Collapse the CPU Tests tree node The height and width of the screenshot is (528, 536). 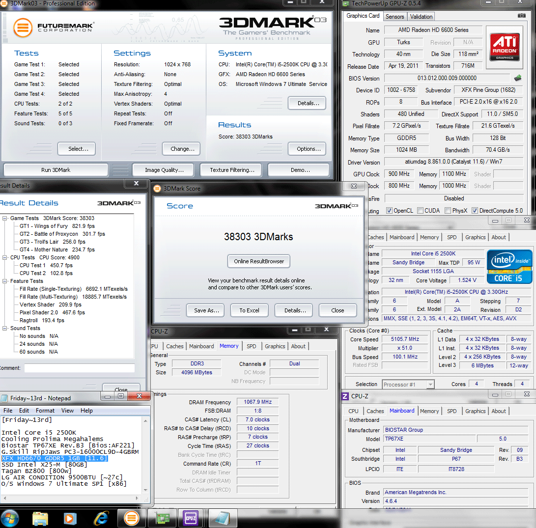5,257
